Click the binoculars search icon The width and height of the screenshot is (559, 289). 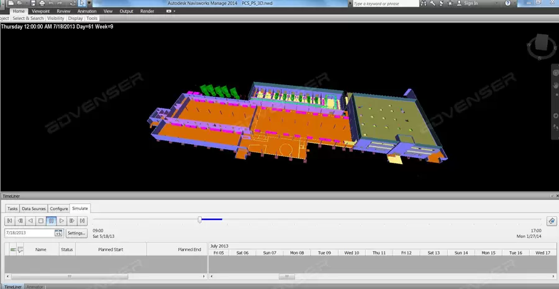(424, 3)
